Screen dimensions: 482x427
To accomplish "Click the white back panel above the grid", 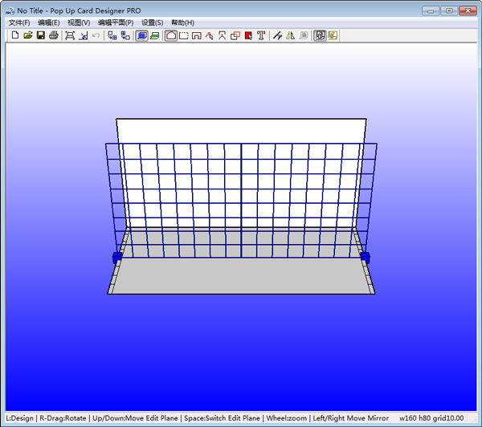I will 241,131.
